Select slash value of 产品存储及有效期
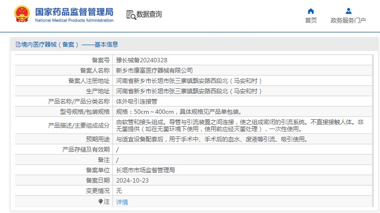Screen dimensions: 380x213 click(117, 150)
